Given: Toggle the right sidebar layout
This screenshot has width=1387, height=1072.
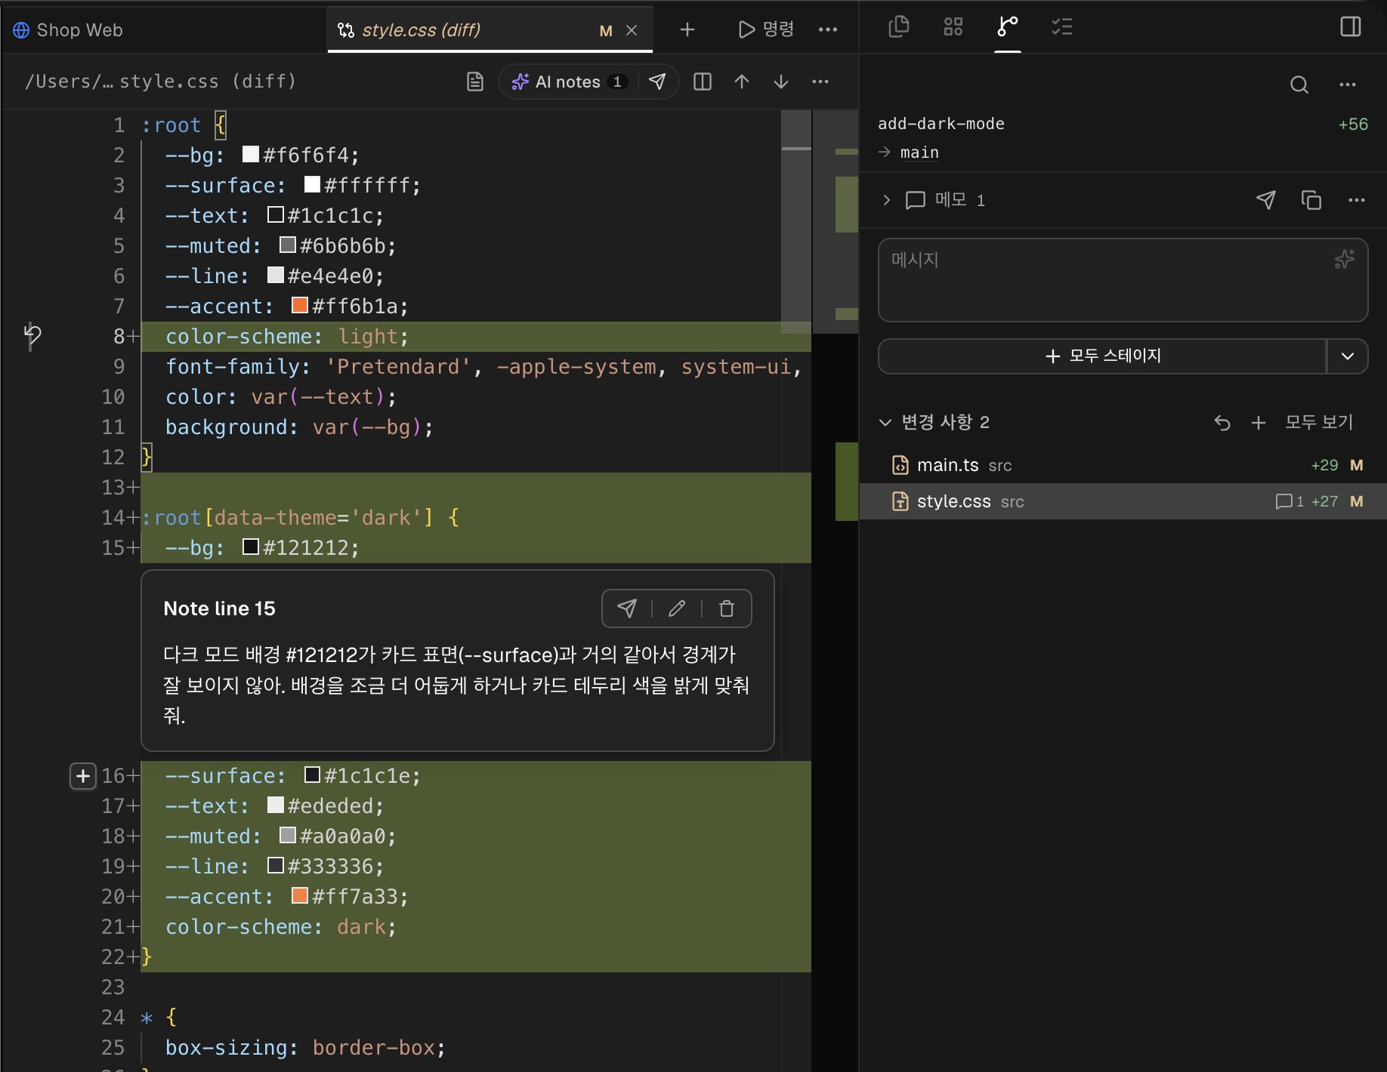Looking at the screenshot, I should click(x=1351, y=27).
